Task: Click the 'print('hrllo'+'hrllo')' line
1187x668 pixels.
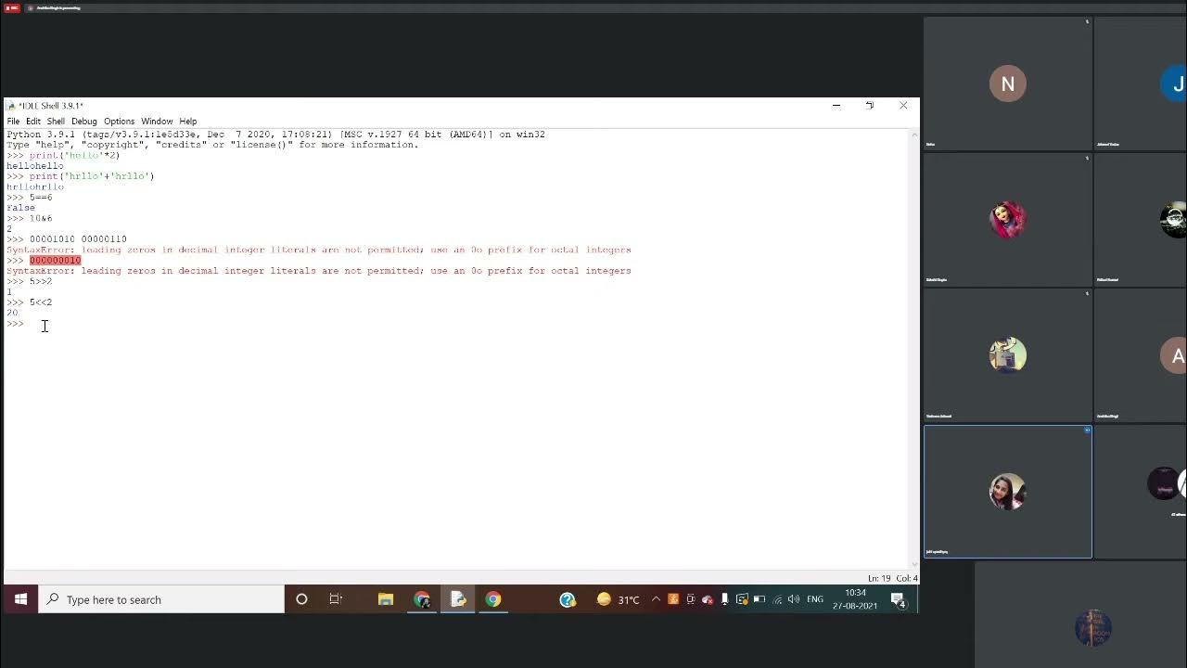Action: pyautogui.click(x=92, y=175)
